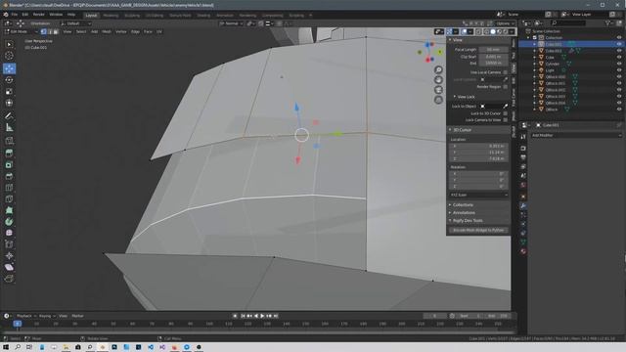Click the Clip Start value field

[493, 57]
